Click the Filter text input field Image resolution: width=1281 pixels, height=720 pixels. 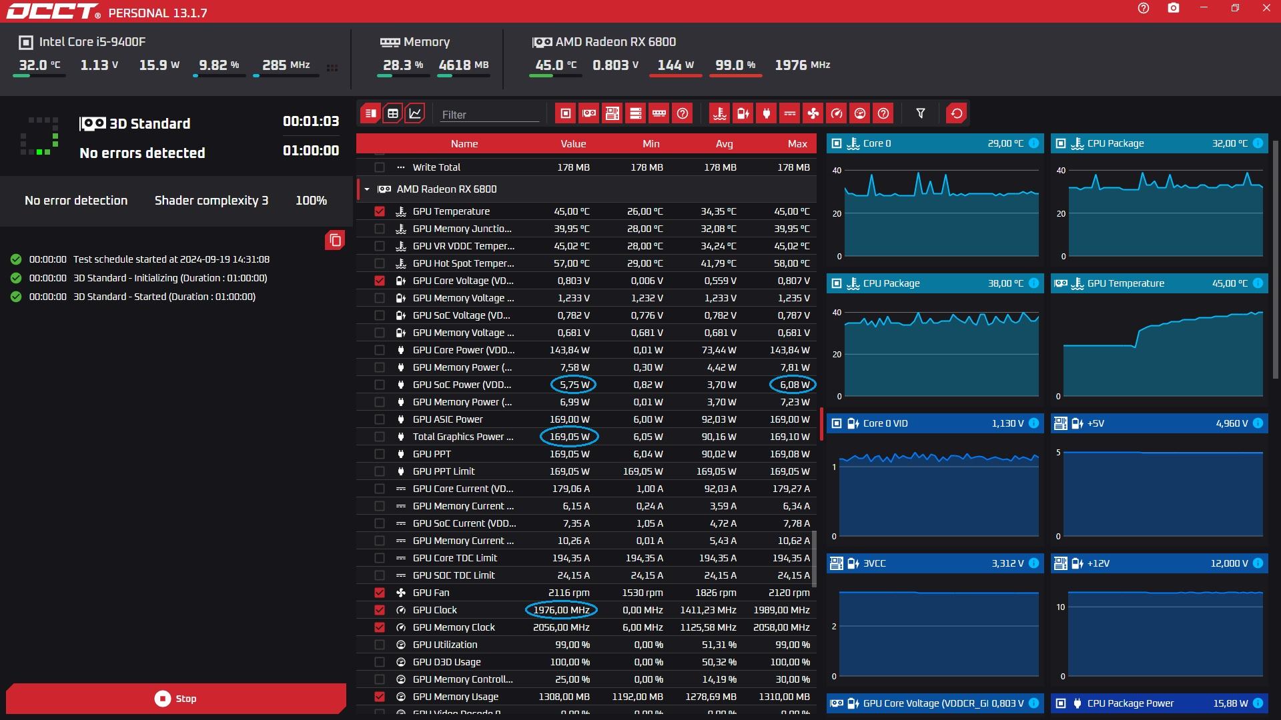[x=489, y=115]
